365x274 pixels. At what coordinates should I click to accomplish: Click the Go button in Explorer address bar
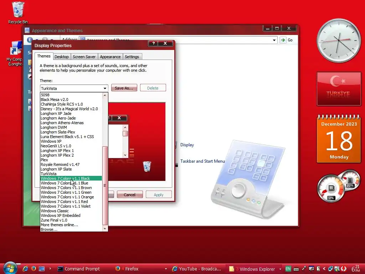pyautogui.click(x=286, y=40)
